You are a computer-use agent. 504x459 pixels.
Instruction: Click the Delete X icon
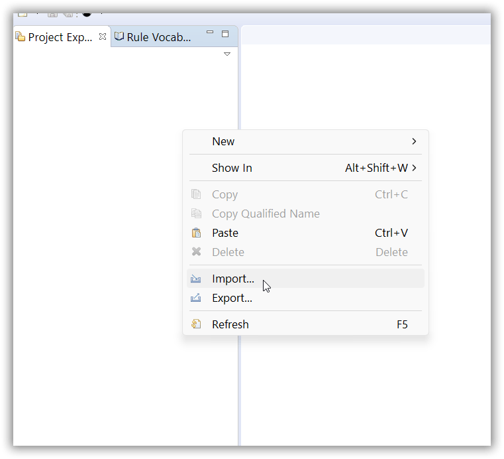[x=196, y=252]
